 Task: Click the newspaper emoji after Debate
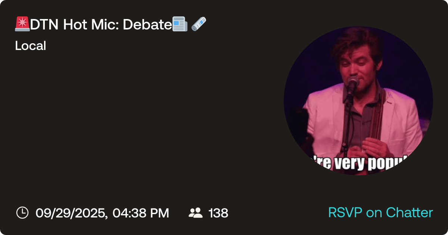pos(180,24)
